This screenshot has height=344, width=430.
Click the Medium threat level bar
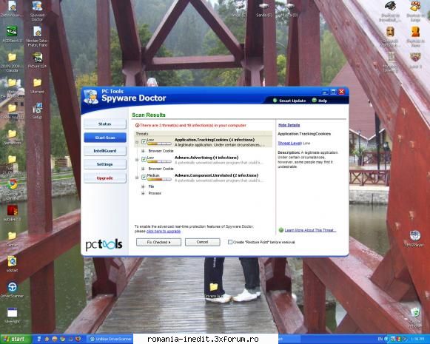tap(159, 180)
